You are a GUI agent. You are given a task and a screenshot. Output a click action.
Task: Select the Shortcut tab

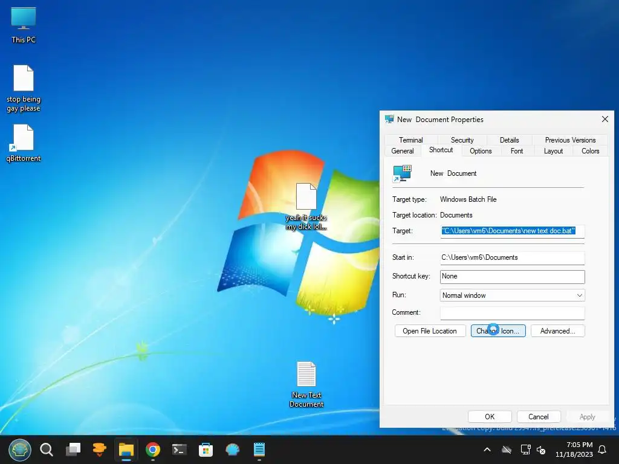pyautogui.click(x=441, y=150)
